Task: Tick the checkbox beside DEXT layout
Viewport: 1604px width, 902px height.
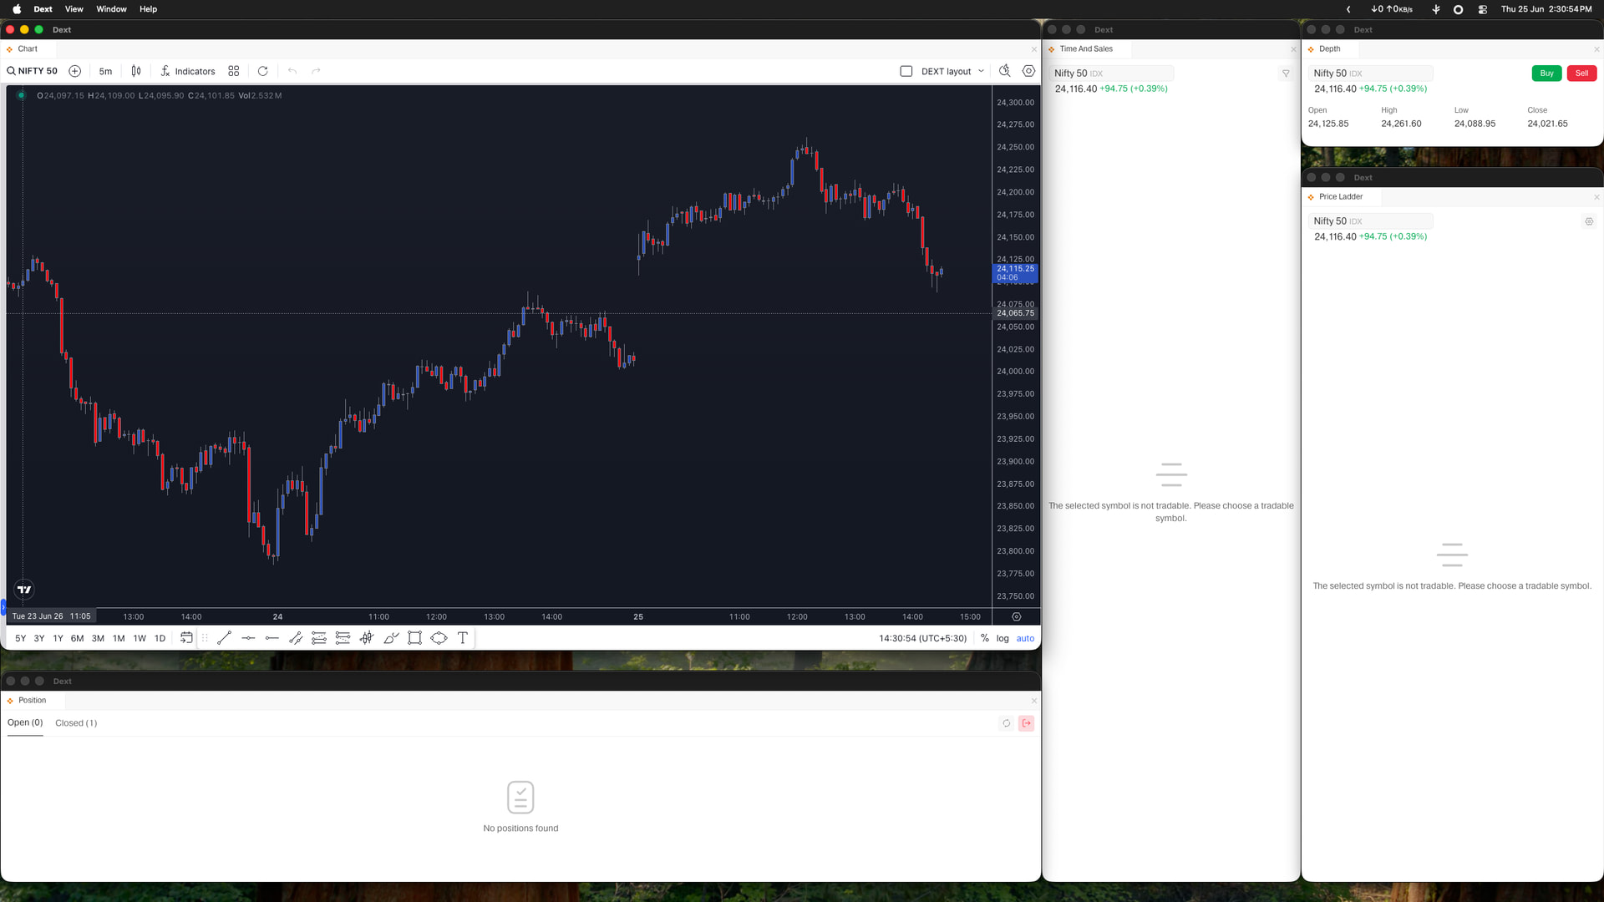Action: (906, 71)
